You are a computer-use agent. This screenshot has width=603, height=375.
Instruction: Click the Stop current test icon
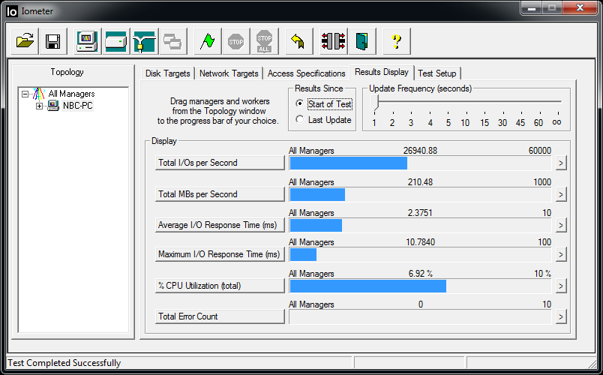[235, 40]
